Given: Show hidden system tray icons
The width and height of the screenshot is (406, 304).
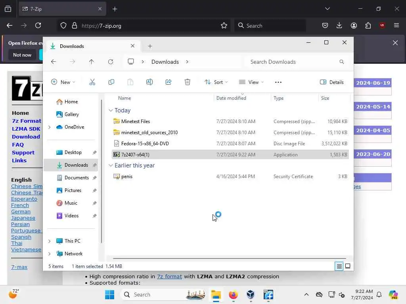Looking at the screenshot, I should [306, 294].
